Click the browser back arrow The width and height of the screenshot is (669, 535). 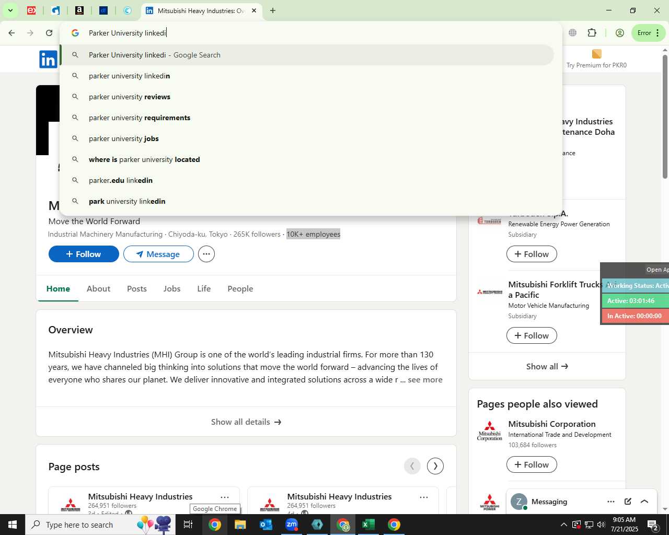pos(11,33)
